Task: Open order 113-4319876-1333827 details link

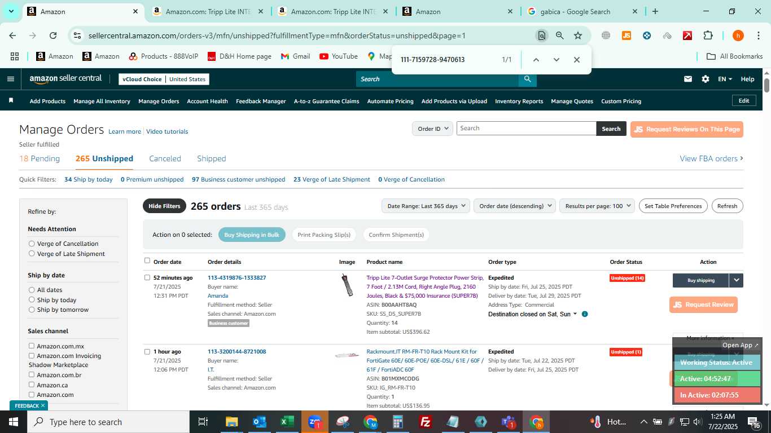Action: [236, 277]
